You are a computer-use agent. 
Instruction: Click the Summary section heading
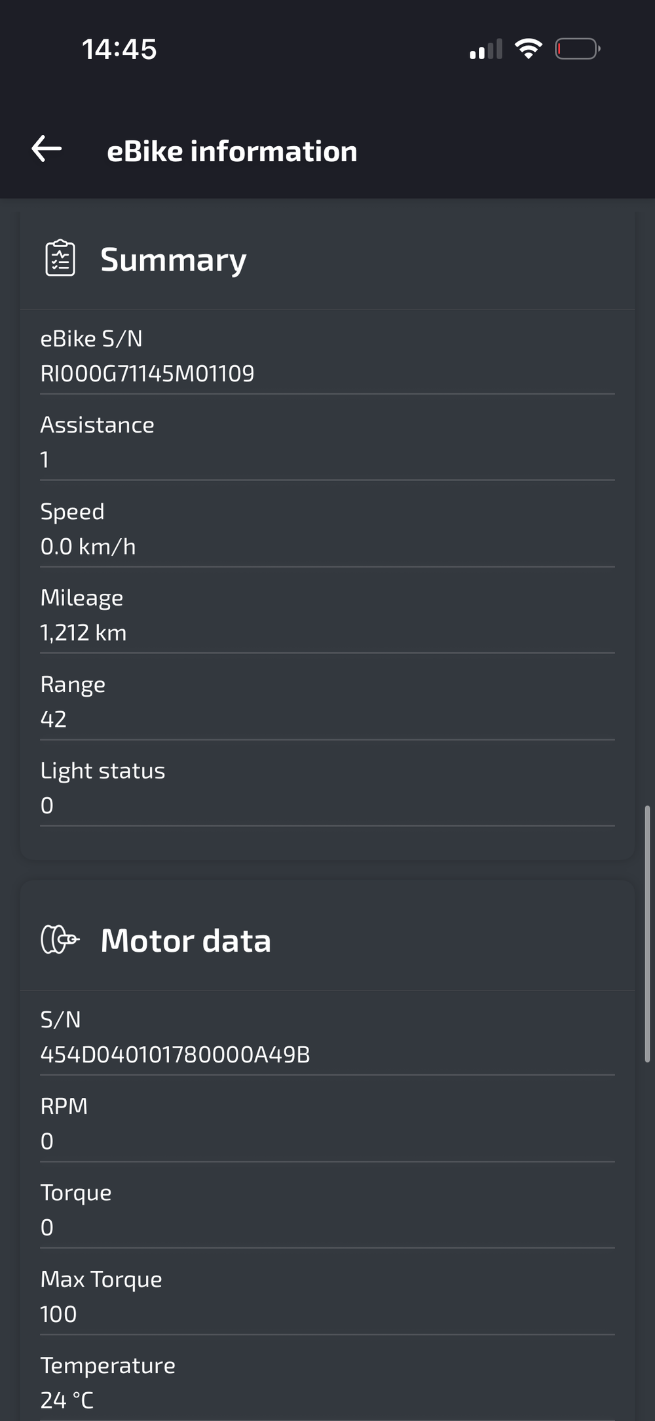[x=173, y=260]
